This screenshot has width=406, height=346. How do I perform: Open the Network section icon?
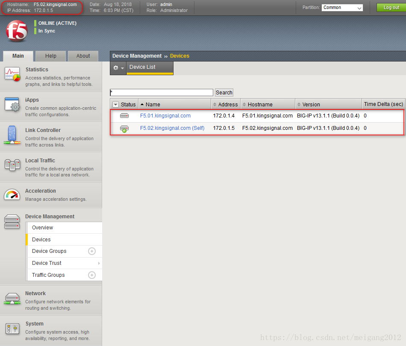[12, 299]
